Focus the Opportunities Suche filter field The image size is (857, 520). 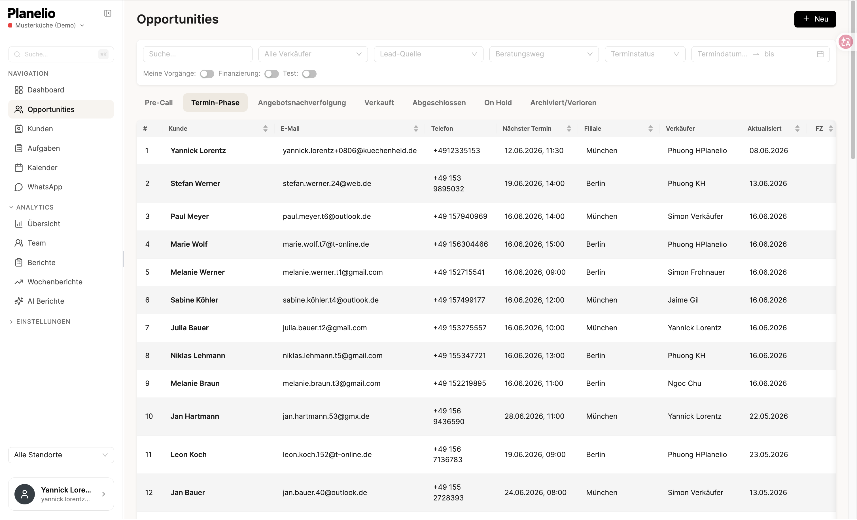(x=198, y=54)
